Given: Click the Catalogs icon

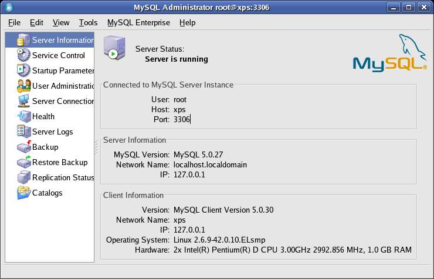Looking at the screenshot, I should (23, 193).
